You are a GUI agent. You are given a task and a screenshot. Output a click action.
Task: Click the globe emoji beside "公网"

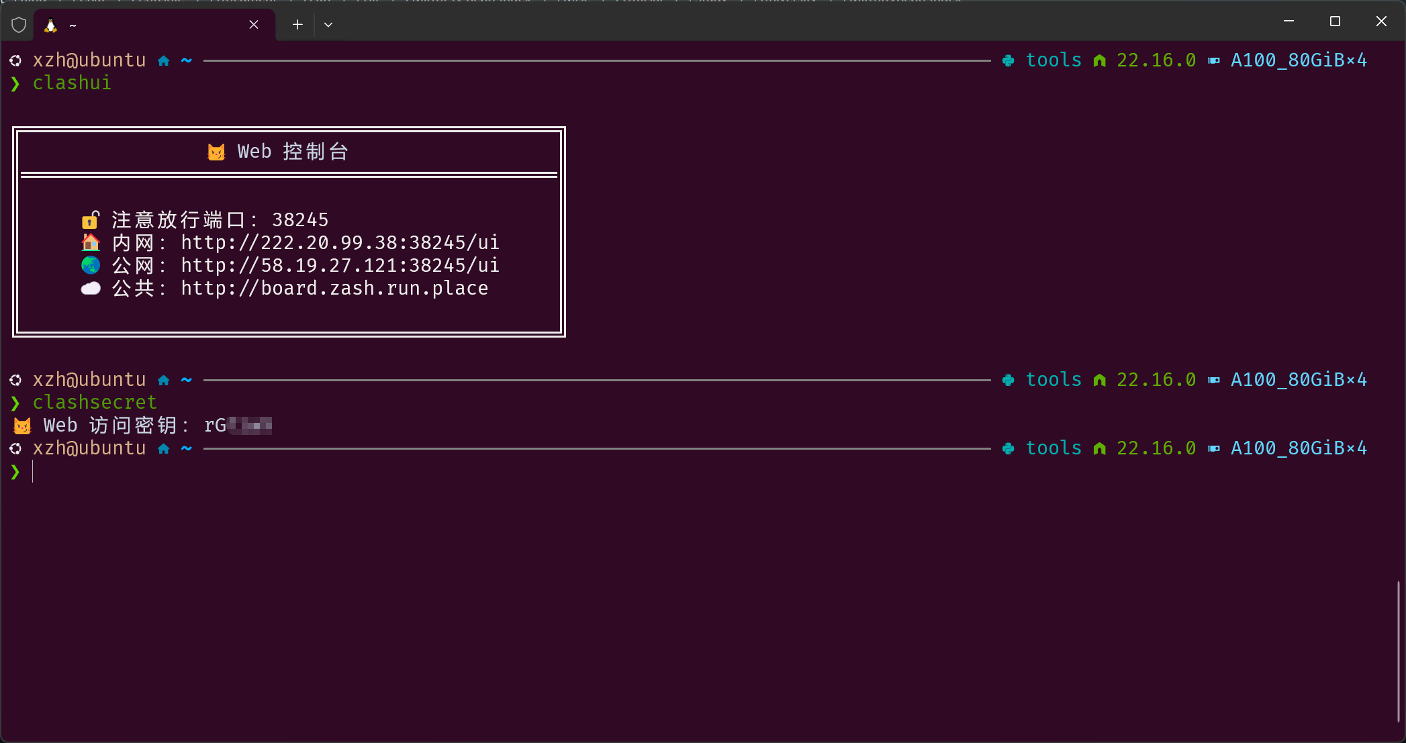(91, 265)
